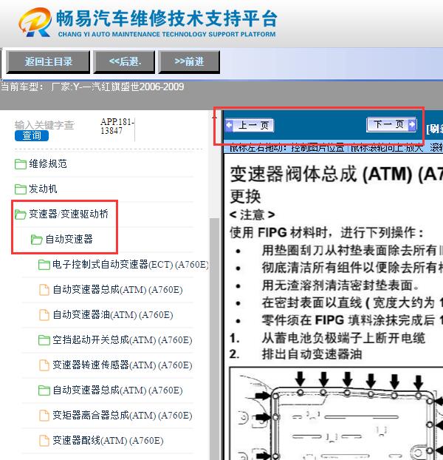Screen dimensions: 443x460
Task: Open the previous page with 上一页
Action: 250,125
